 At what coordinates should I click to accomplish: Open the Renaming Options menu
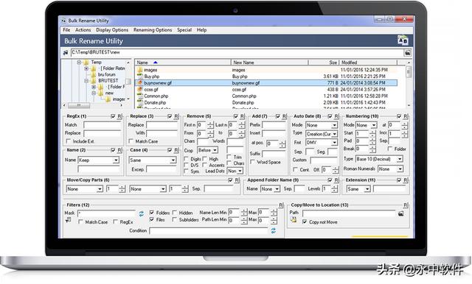(153, 30)
